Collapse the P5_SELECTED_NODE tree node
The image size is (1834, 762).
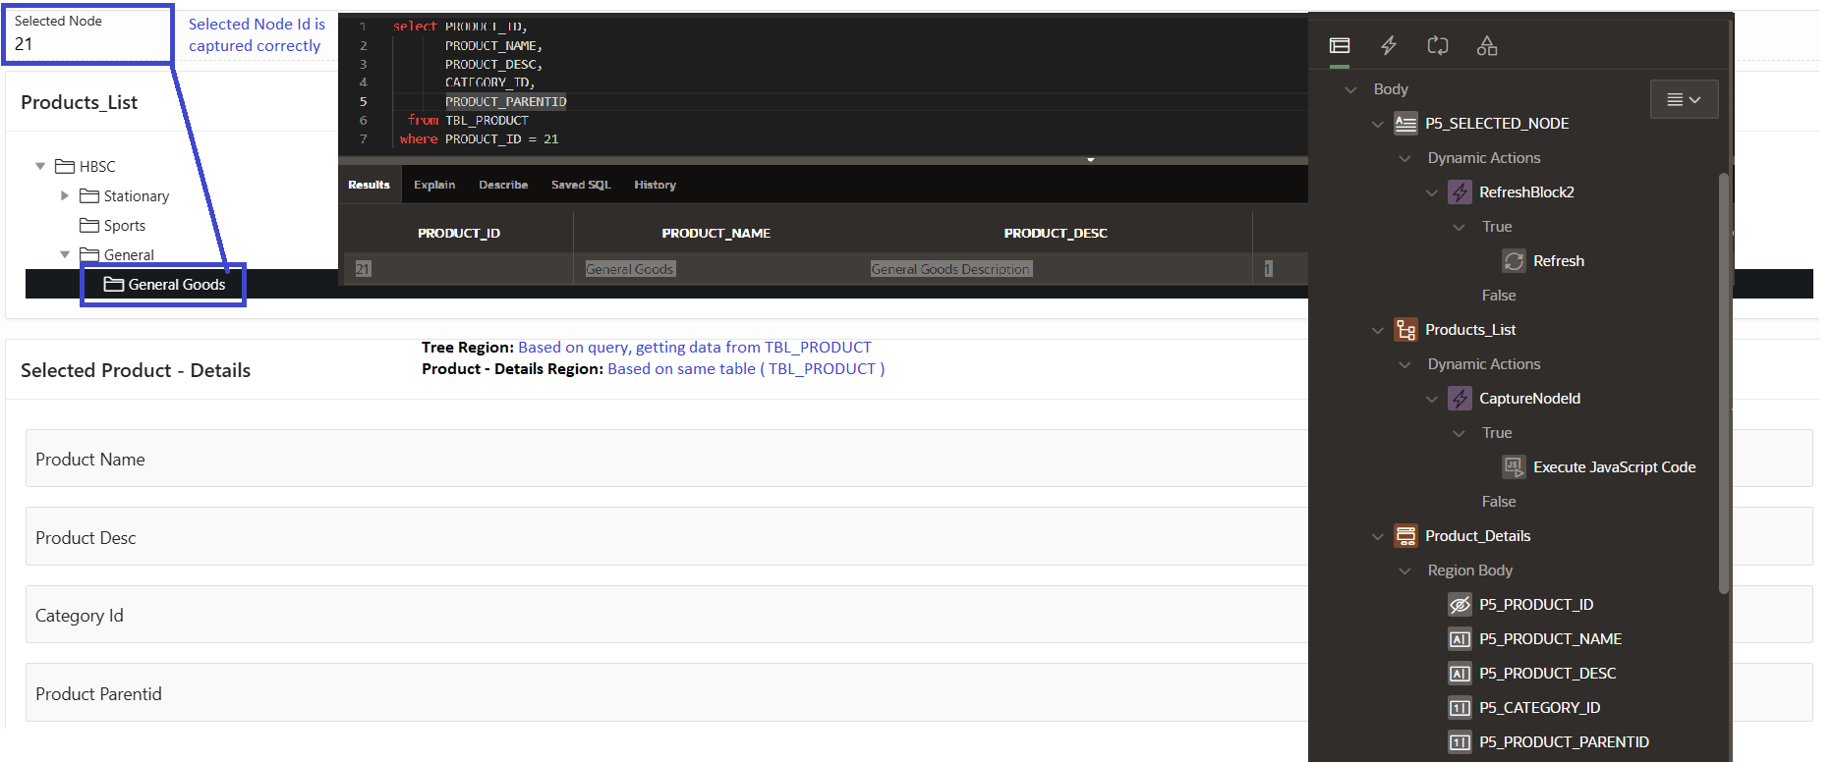click(1377, 124)
